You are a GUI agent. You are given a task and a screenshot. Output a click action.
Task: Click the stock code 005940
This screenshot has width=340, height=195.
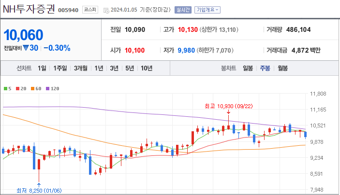[x=68, y=10]
